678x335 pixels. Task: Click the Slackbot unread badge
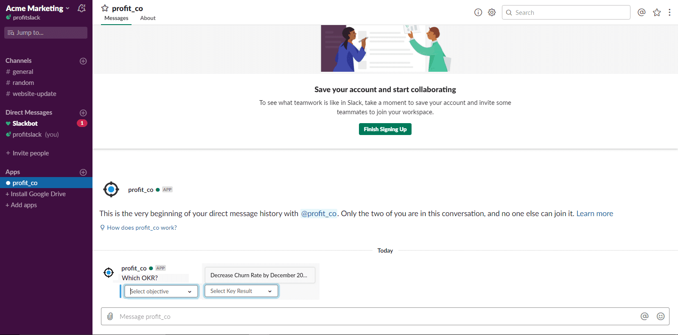point(82,123)
